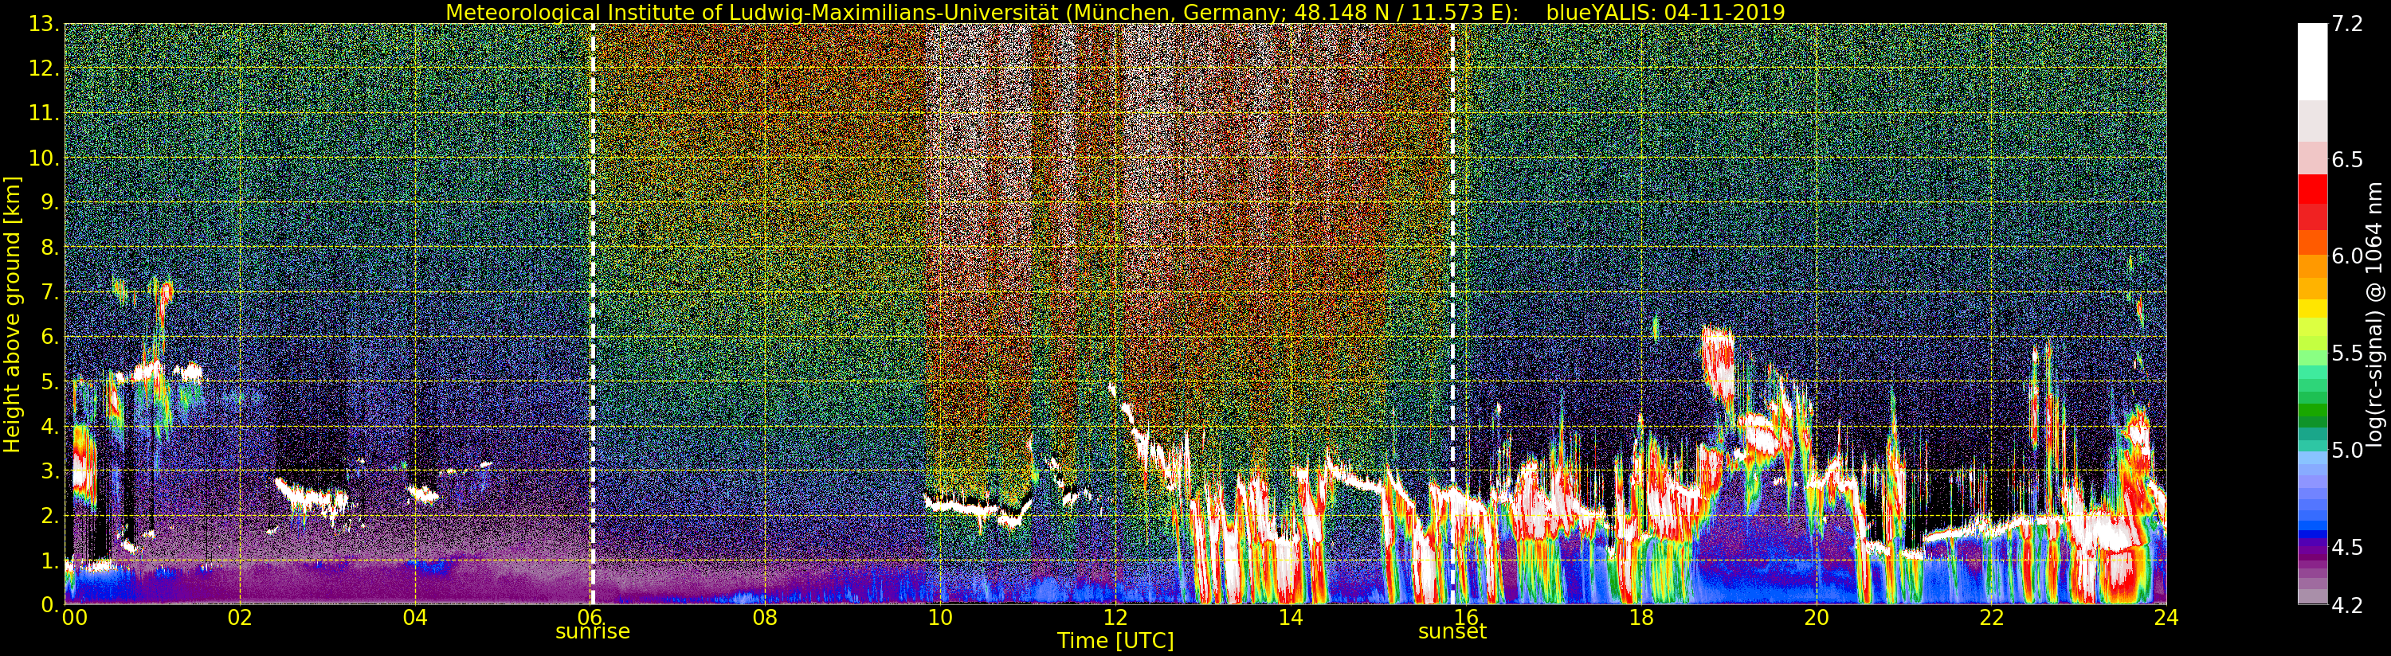Click the time tick label '04'

tap(416, 618)
